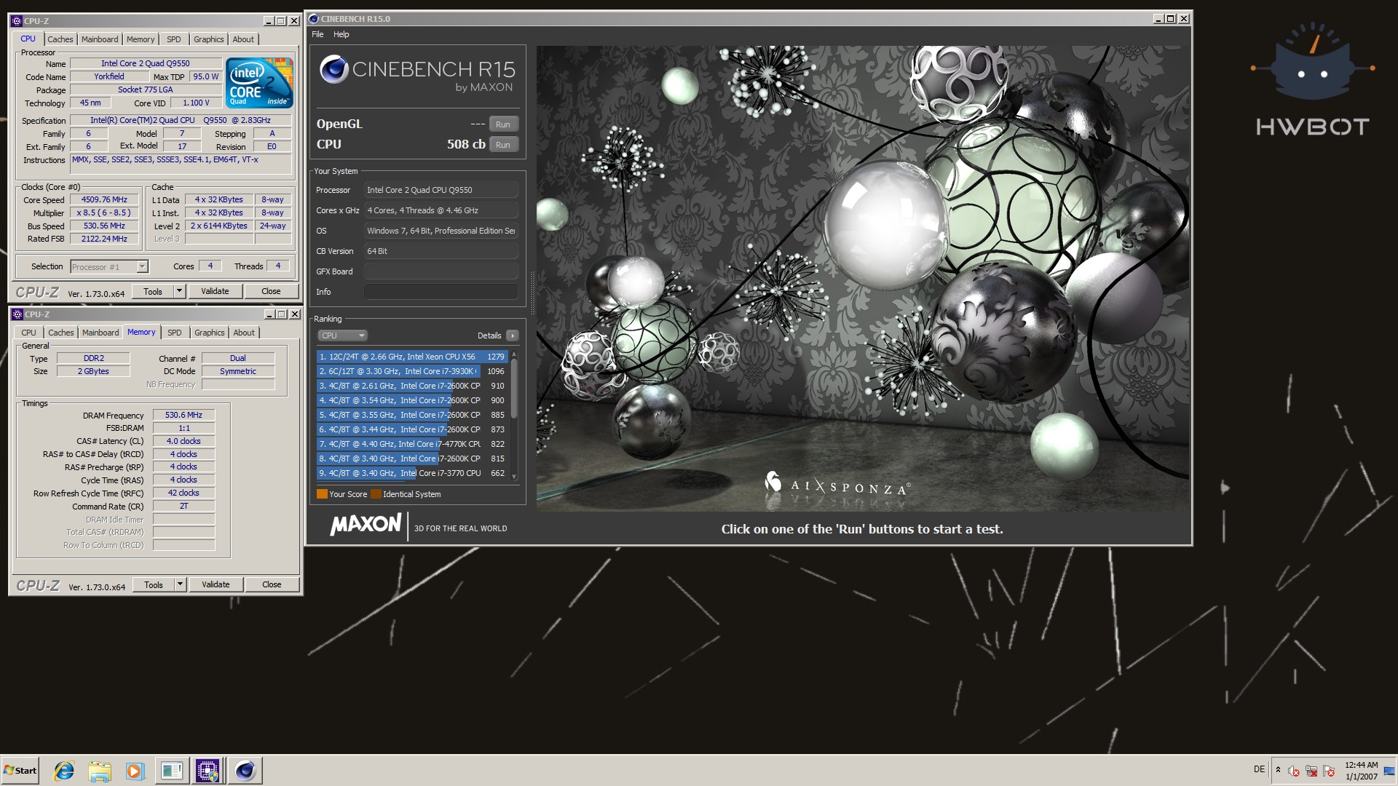Switch to Mainboard tab in lower CPU-Z
Image resolution: width=1398 pixels, height=786 pixels.
pyautogui.click(x=100, y=333)
